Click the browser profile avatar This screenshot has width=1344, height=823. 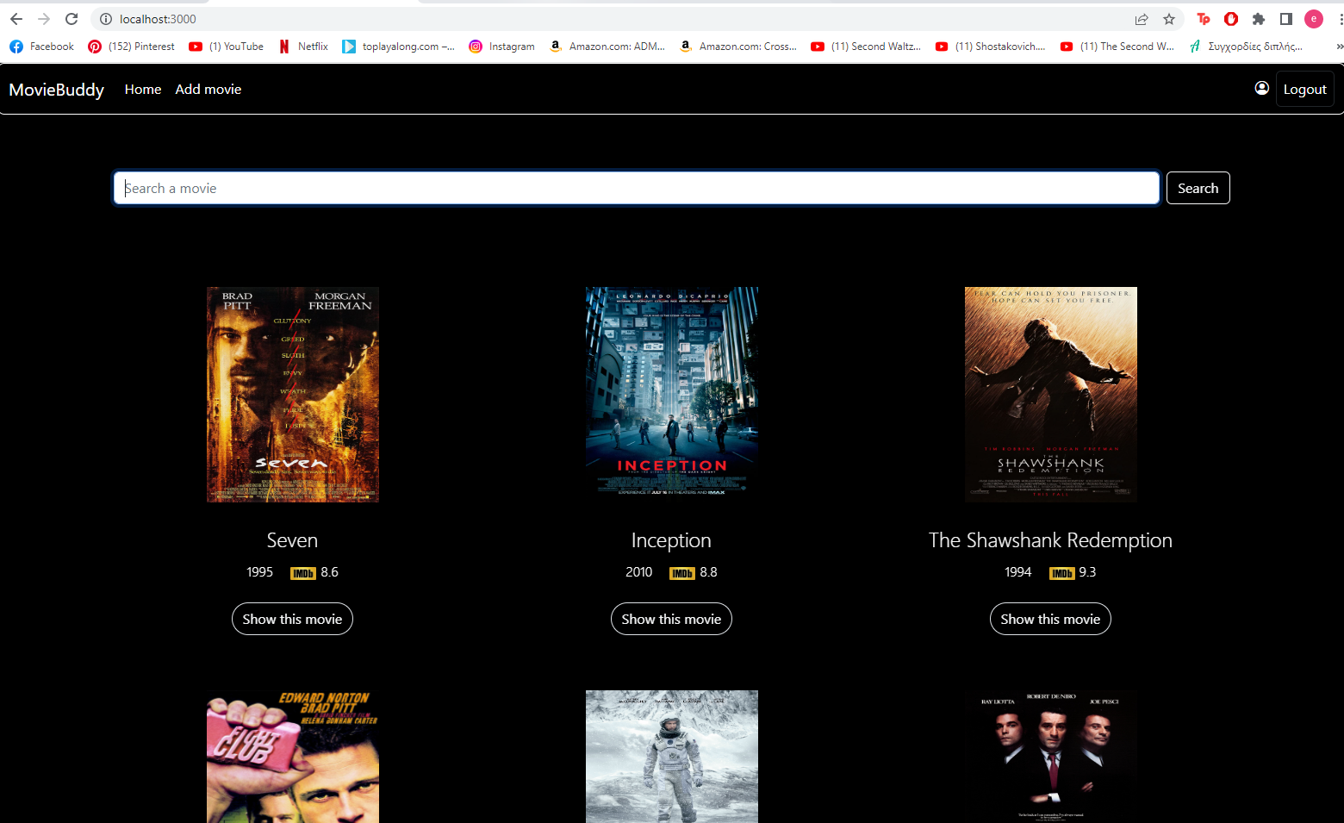click(1313, 18)
